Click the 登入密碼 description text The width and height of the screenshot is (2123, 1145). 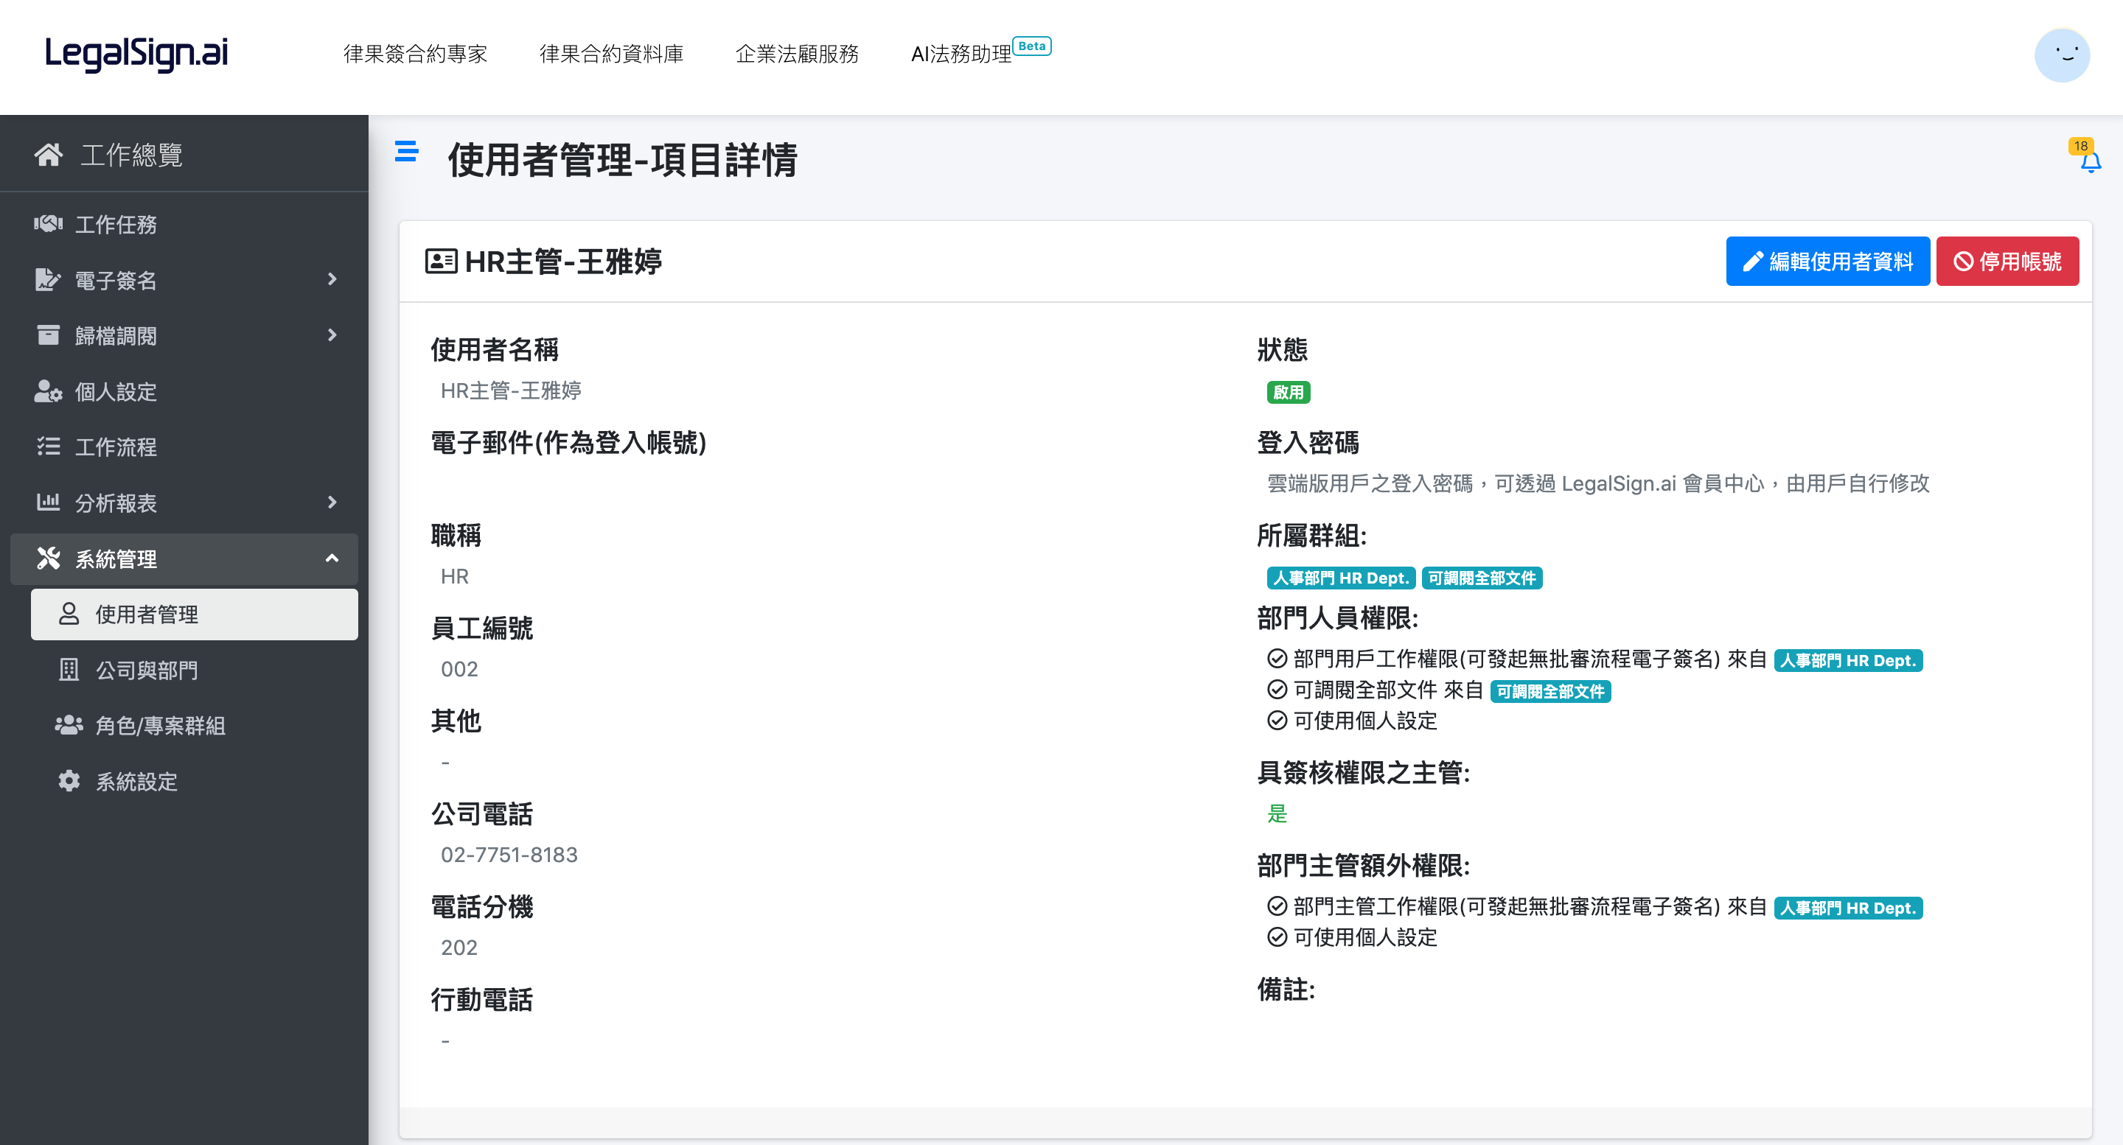click(x=1598, y=483)
